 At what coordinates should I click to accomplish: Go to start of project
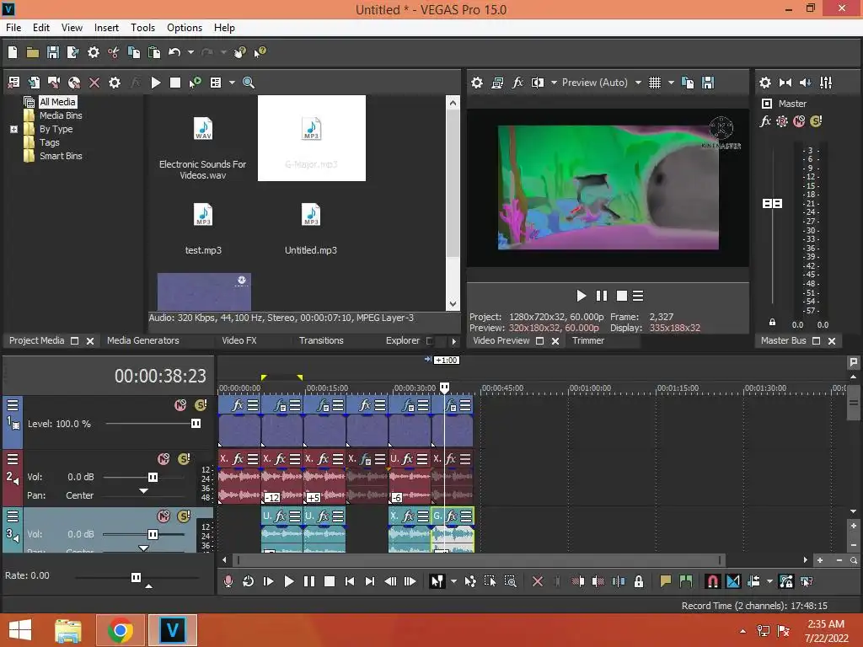coord(350,581)
